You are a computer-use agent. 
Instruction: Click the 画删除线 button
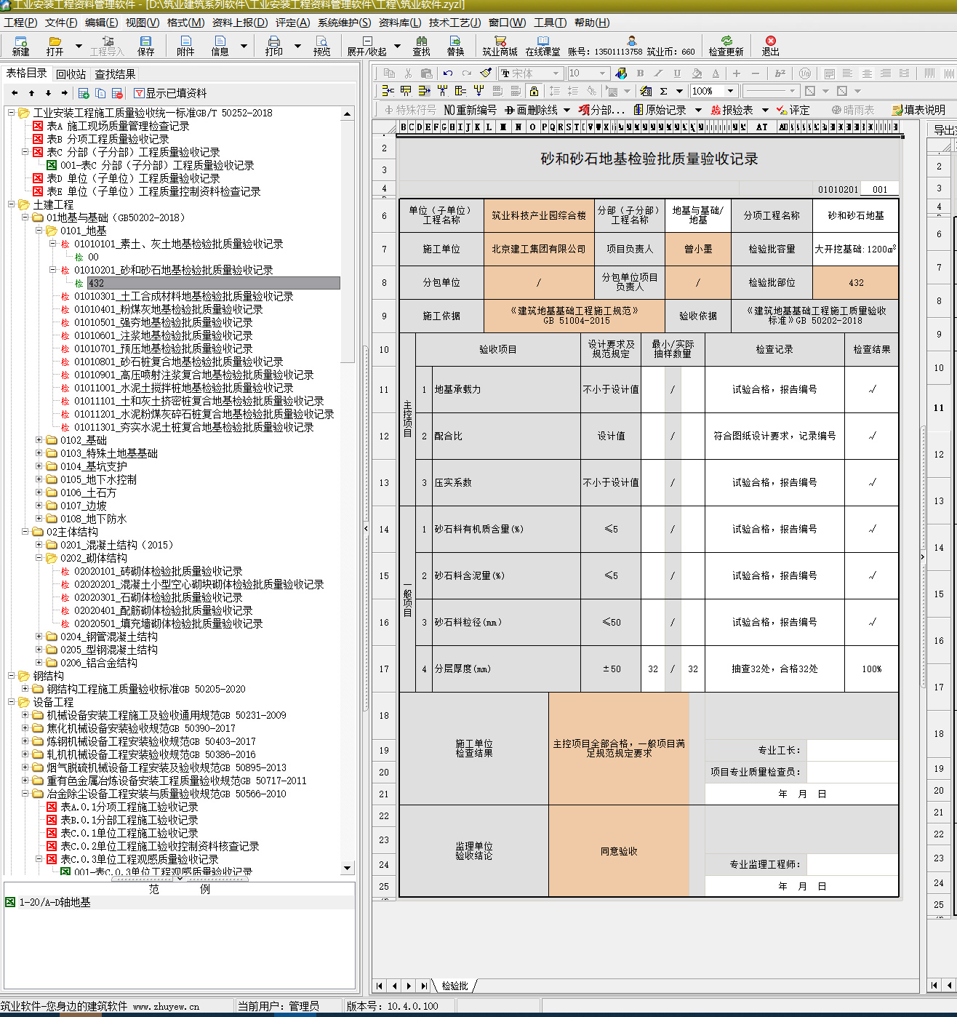click(532, 110)
